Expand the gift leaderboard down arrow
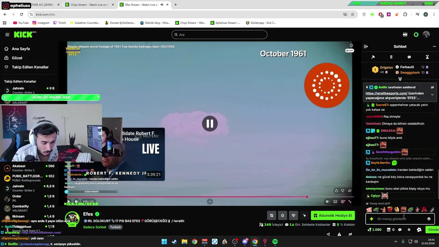Screen dimensions: 439x247 coord(400,79)
